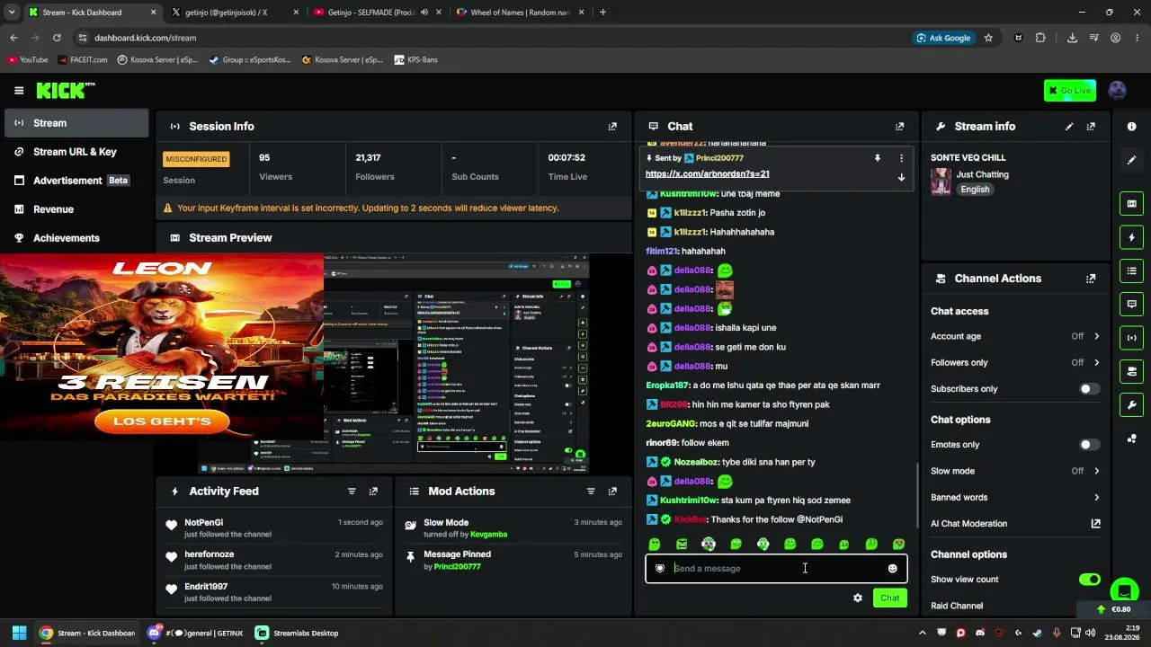Screen dimensions: 1151x647
Task: Turn off Show view count
Action: click(1089, 580)
